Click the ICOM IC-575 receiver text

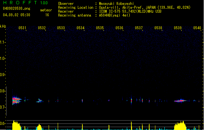tap(130, 11)
